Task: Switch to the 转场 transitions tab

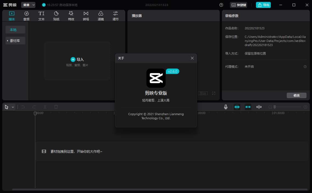Action: coord(86,16)
